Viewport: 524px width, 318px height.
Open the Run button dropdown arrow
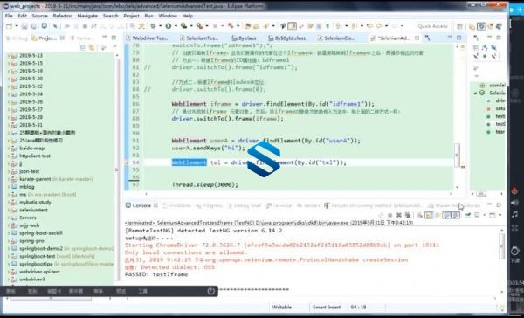pos(176,26)
